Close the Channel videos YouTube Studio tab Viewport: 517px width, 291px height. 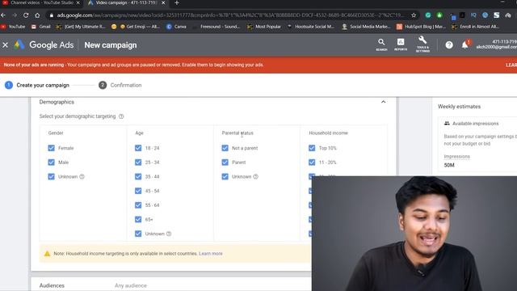[78, 3]
